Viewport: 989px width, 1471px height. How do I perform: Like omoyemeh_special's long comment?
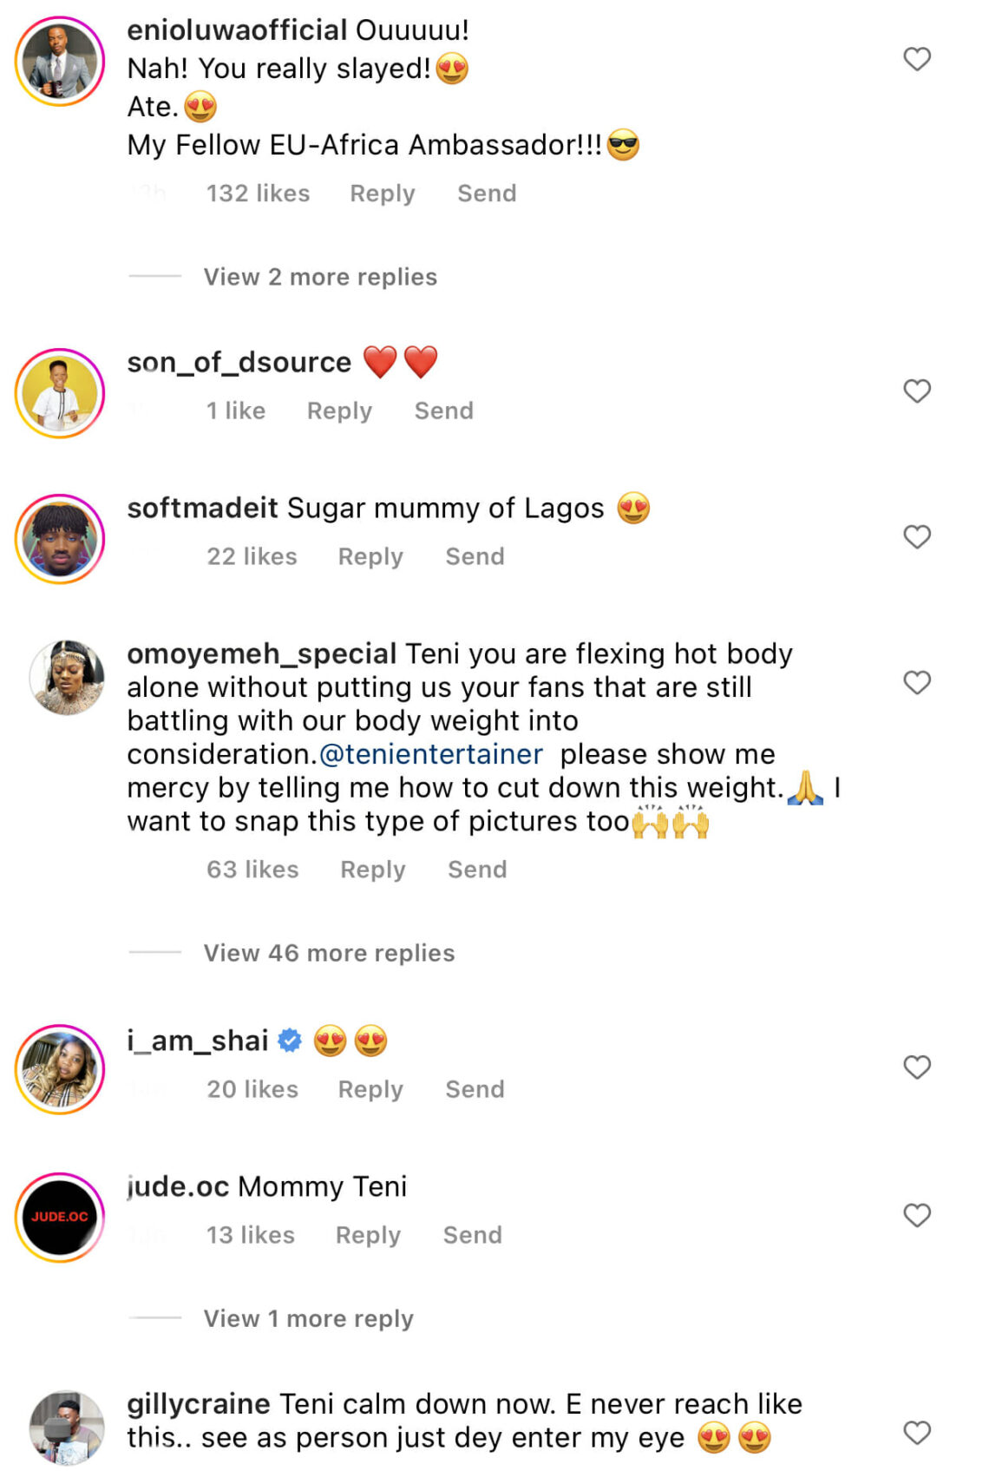(916, 682)
